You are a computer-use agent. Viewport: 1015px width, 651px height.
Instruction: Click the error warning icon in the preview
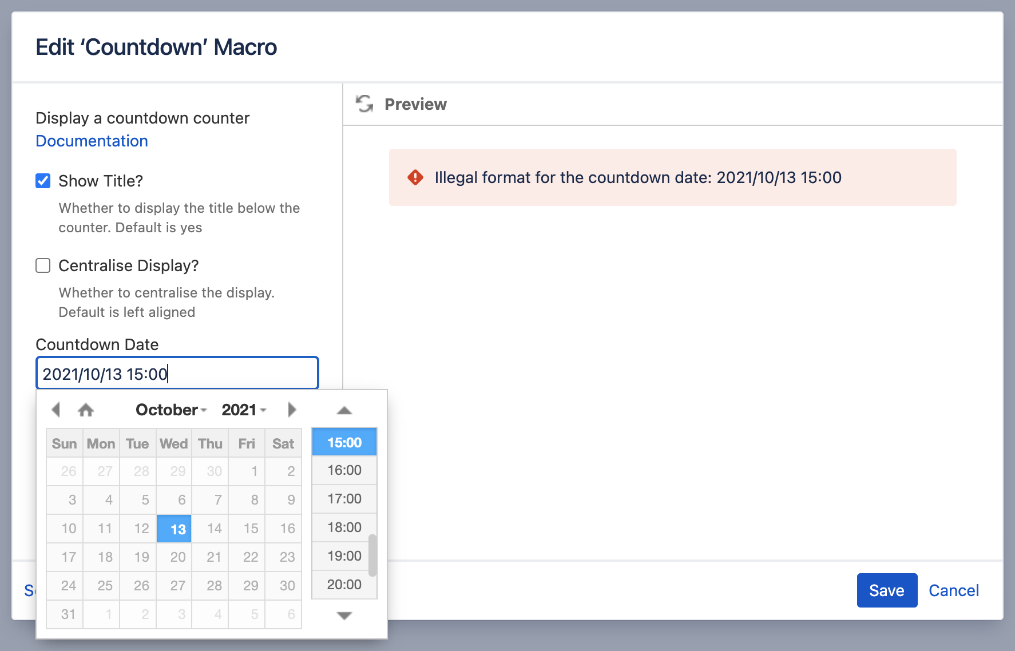415,178
